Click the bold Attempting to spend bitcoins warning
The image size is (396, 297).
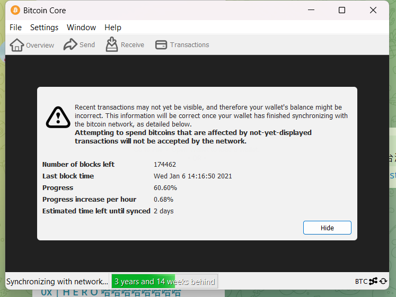pos(193,137)
